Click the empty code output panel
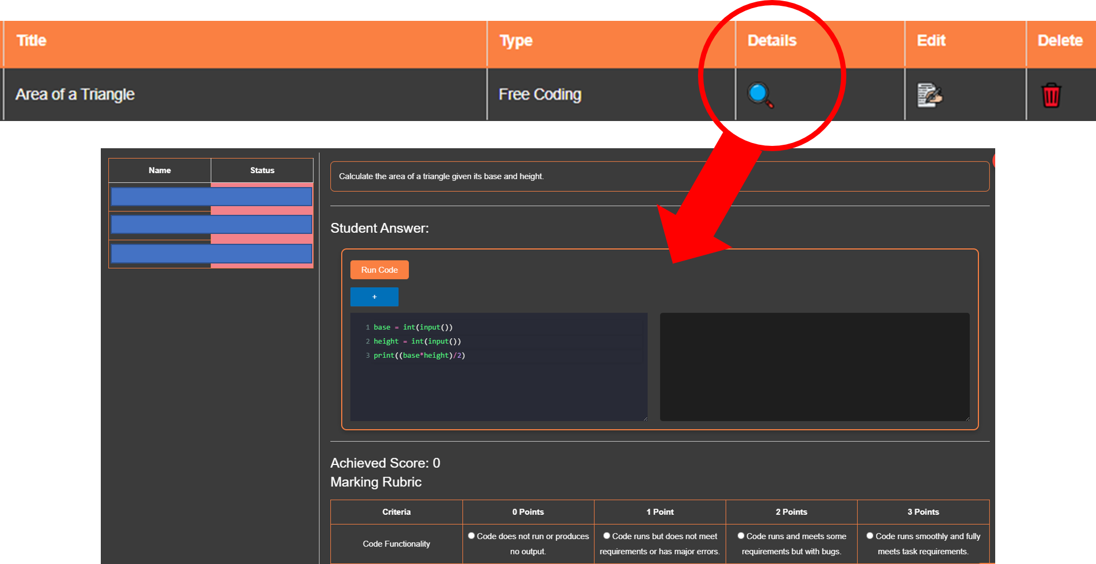Image resolution: width=1096 pixels, height=564 pixels. click(814, 367)
